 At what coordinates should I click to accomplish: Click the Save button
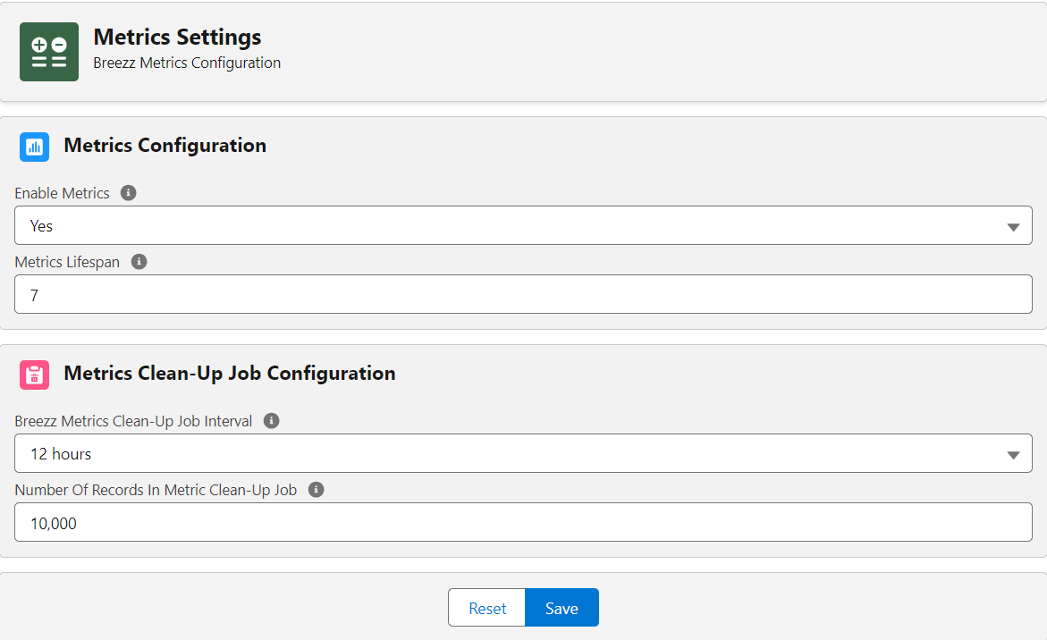pyautogui.click(x=561, y=607)
